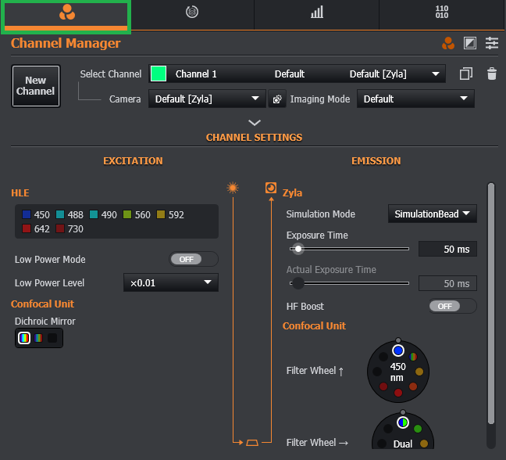Click the Zyla camera detector icon
This screenshot has width=506, height=460.
pos(271,188)
